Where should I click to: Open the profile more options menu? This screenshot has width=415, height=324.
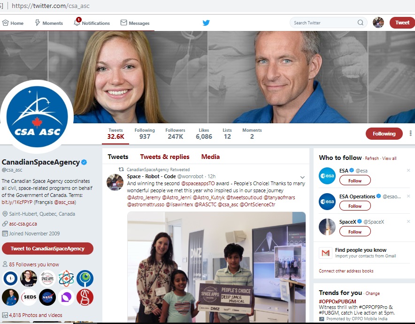pyautogui.click(x=411, y=134)
